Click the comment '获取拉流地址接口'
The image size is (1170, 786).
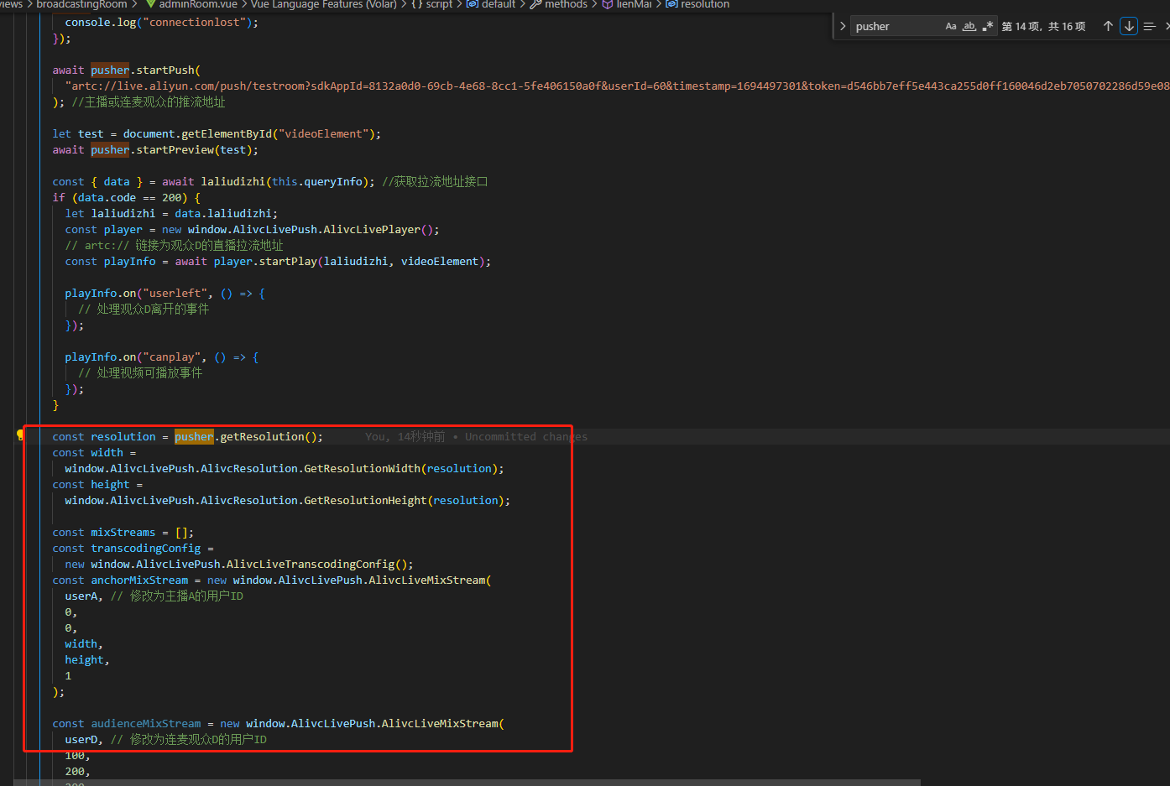coord(441,182)
